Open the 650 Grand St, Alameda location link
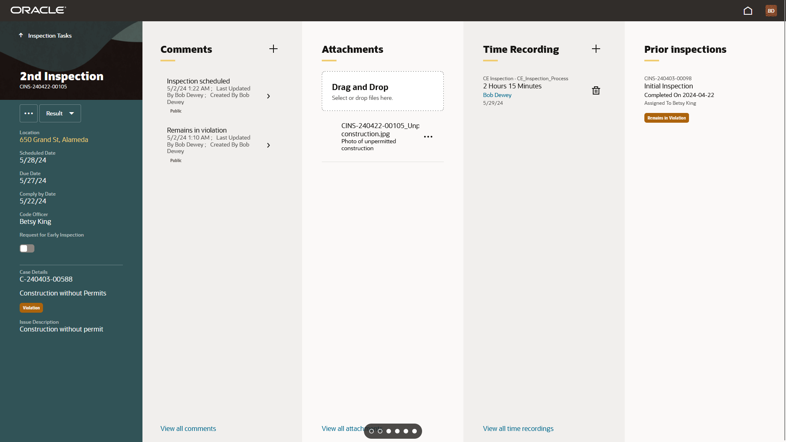The height and width of the screenshot is (442, 786). click(x=54, y=140)
